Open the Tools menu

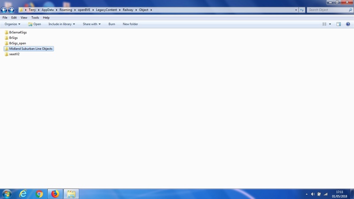click(x=35, y=18)
